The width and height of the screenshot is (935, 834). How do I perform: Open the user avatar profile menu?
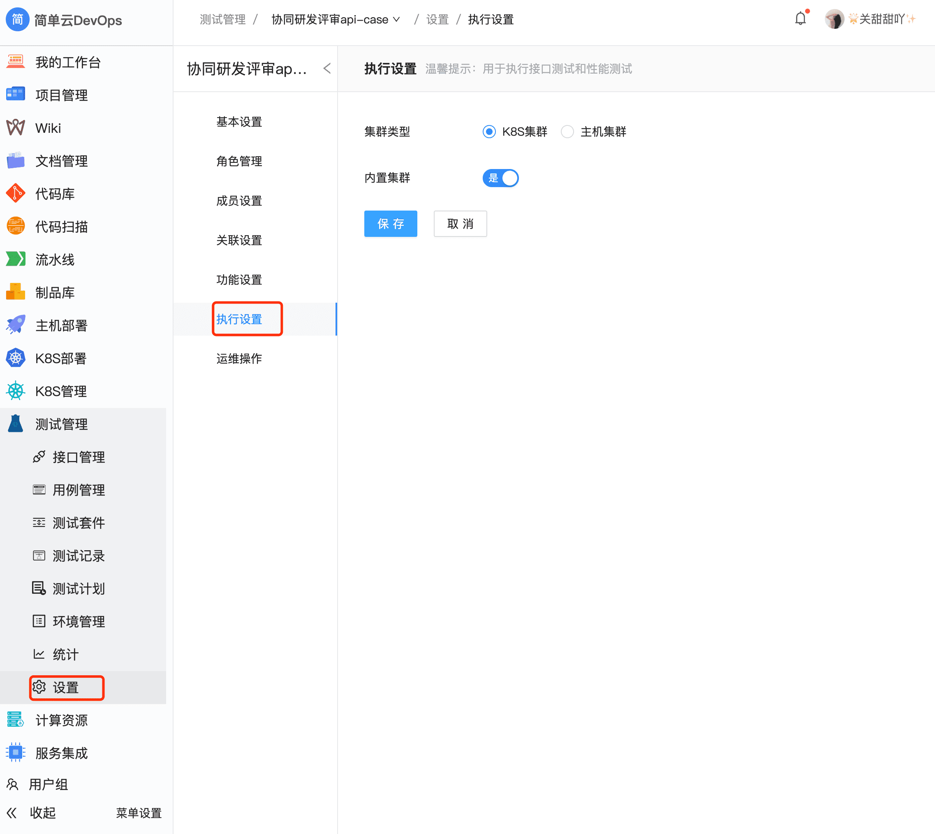(x=834, y=19)
